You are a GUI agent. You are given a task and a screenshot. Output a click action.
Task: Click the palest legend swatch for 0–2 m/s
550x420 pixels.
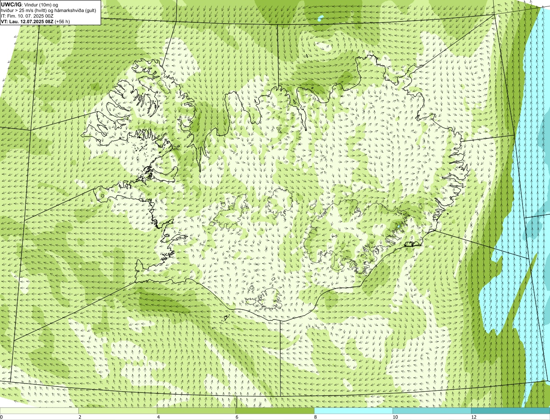click(x=40, y=411)
